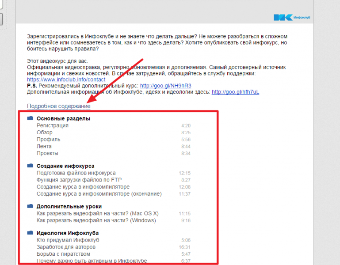Screen dimensions: 340x265
Task: Click the 12:15 duration value
Action: click(184, 173)
